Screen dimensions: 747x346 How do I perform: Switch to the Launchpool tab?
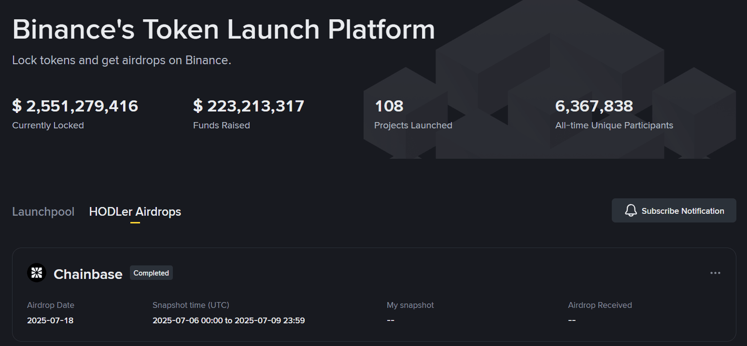click(43, 211)
